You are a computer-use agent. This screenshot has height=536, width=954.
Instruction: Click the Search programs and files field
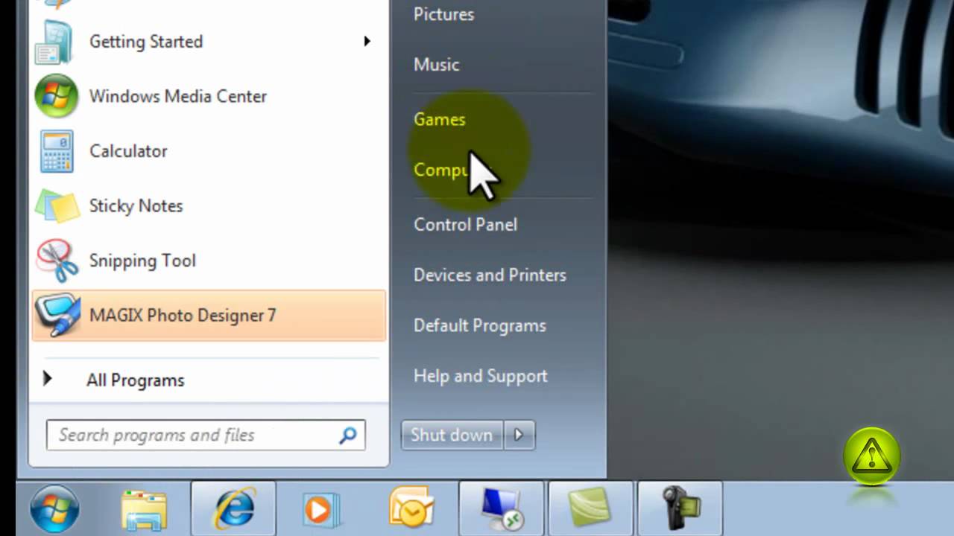(x=206, y=435)
